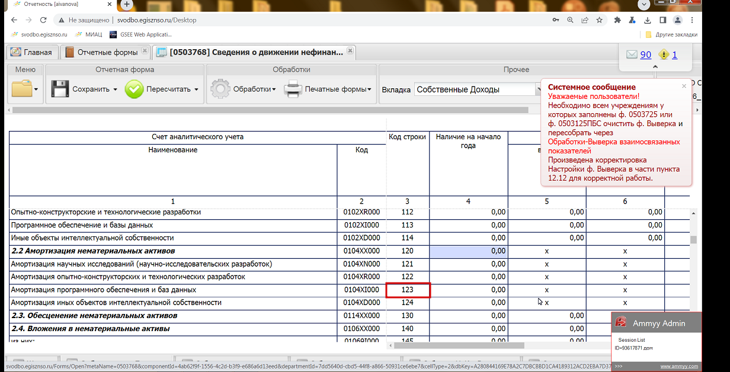Viewport: 730px width, 372px height.
Task: Click the Печатные формы printer icon
Action: [293, 89]
